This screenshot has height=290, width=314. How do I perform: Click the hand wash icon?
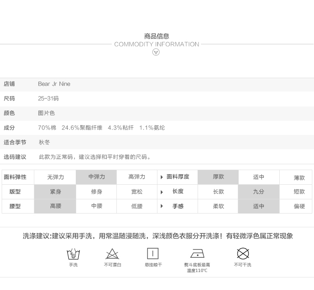coord(73,254)
